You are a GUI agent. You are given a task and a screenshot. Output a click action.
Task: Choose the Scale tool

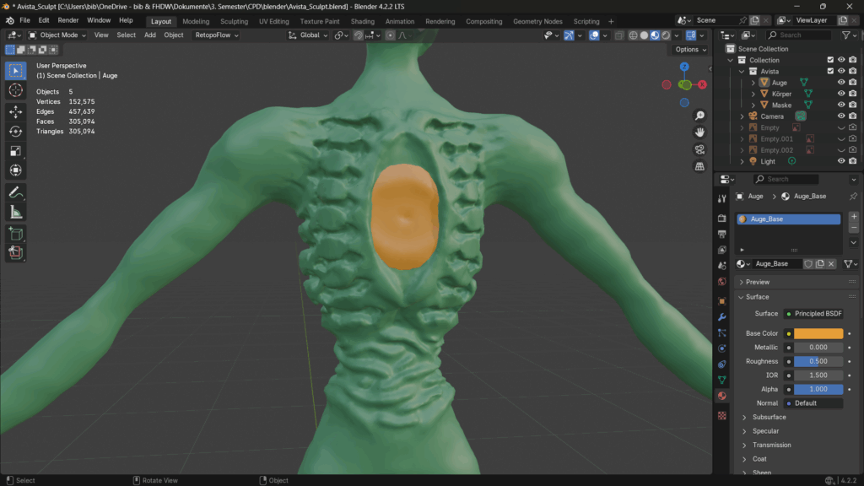[15, 151]
